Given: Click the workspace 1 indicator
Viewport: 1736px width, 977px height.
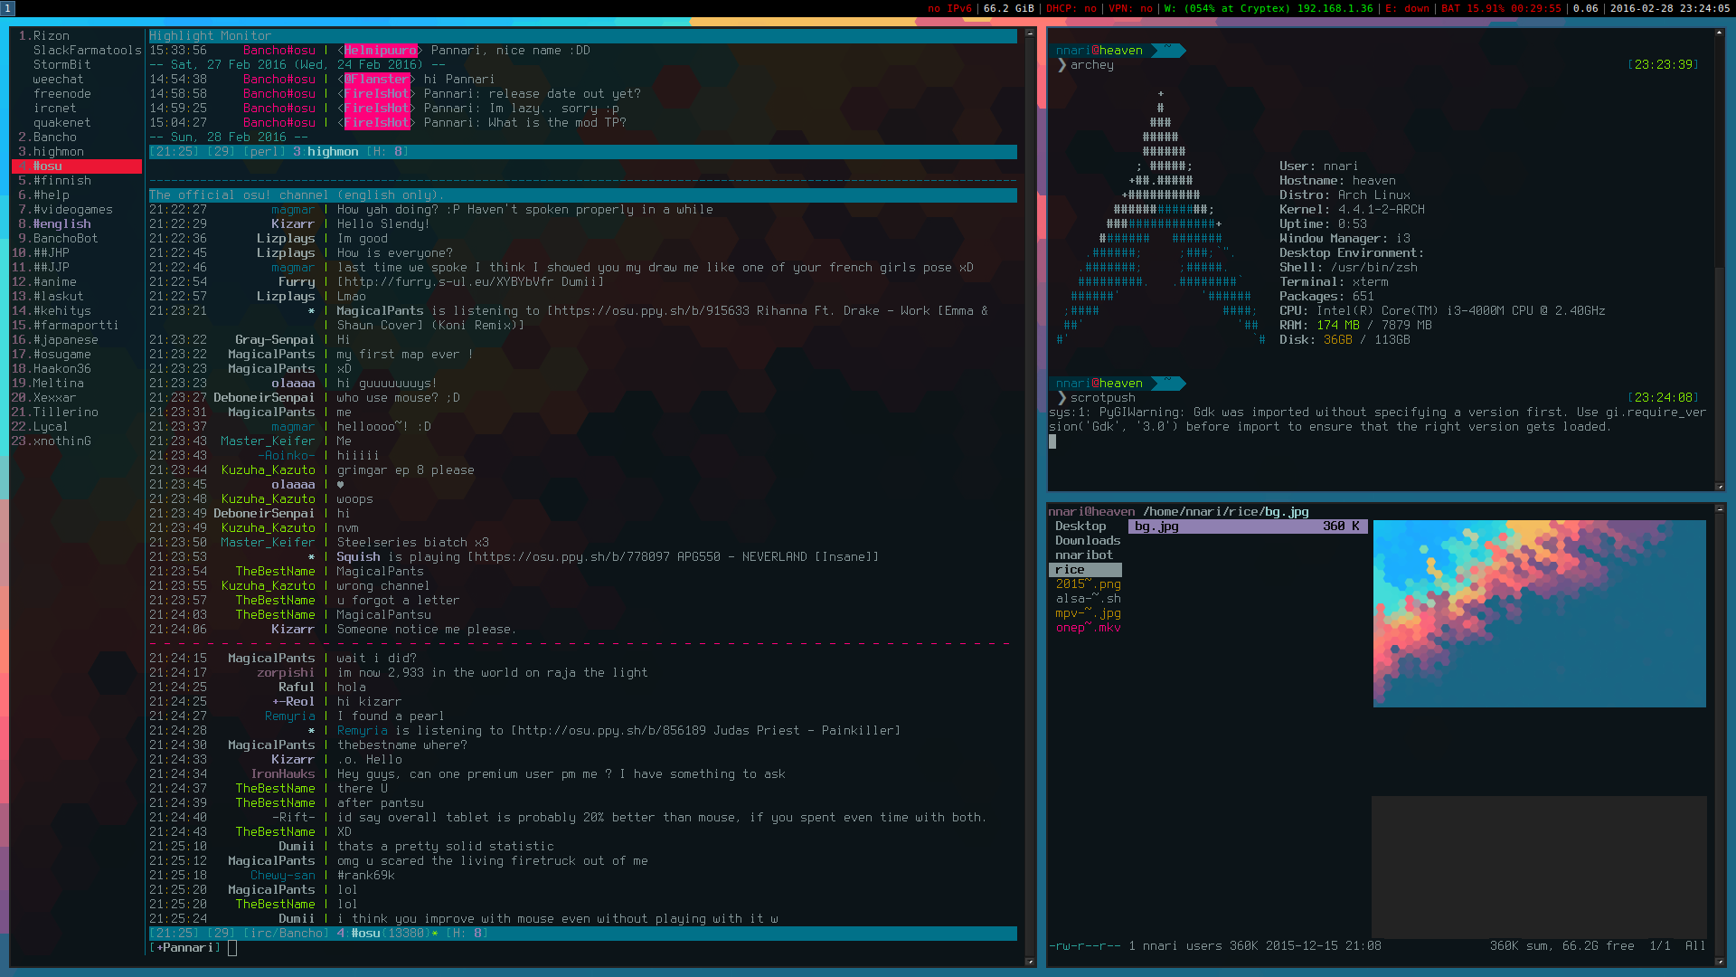Looking at the screenshot, I should point(8,8).
